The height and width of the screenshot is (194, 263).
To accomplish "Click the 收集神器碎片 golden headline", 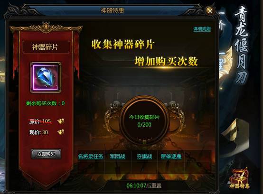I will click(x=122, y=44).
